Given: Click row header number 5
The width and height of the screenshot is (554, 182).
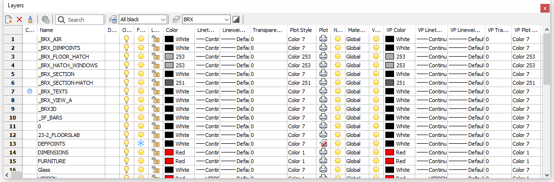Looking at the screenshot, I should [x=13, y=74].
